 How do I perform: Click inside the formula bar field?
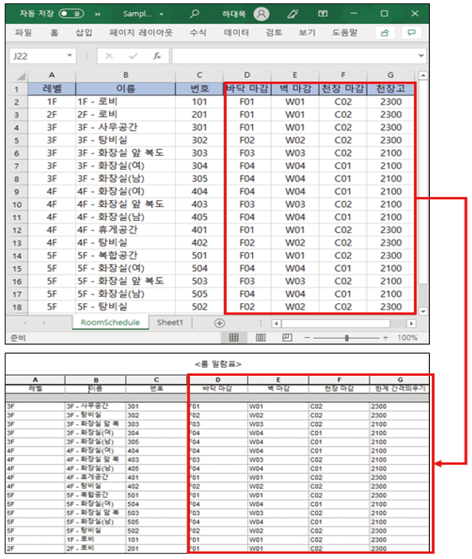tap(294, 56)
